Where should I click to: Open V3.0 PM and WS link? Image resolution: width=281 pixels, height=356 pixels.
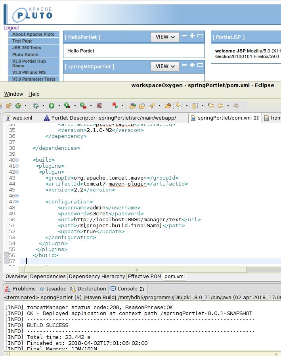(x=34, y=72)
